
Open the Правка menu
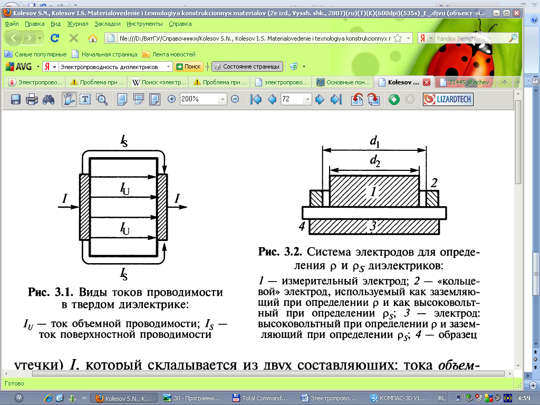click(34, 24)
